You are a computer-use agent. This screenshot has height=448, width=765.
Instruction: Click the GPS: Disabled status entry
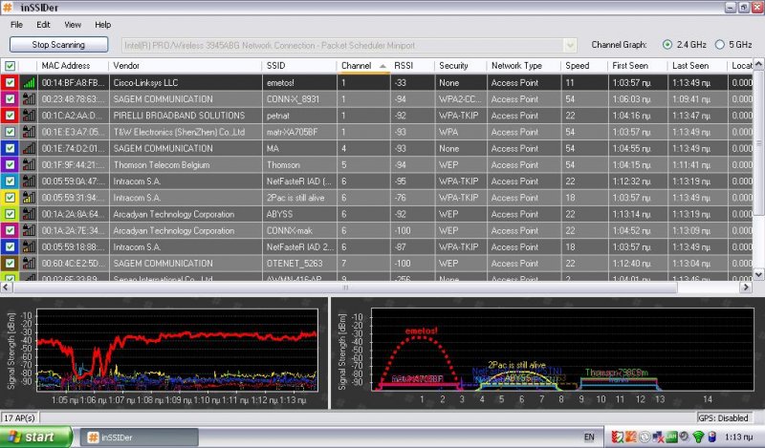pos(723,417)
